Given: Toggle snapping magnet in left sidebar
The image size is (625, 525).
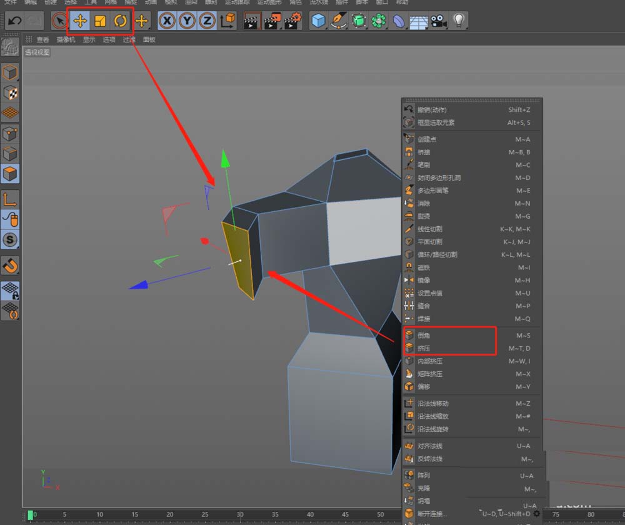Looking at the screenshot, I should 10,265.
